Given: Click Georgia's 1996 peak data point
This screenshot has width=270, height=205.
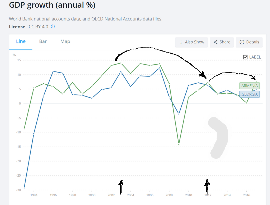Looking at the screenshot, I should [53, 71].
